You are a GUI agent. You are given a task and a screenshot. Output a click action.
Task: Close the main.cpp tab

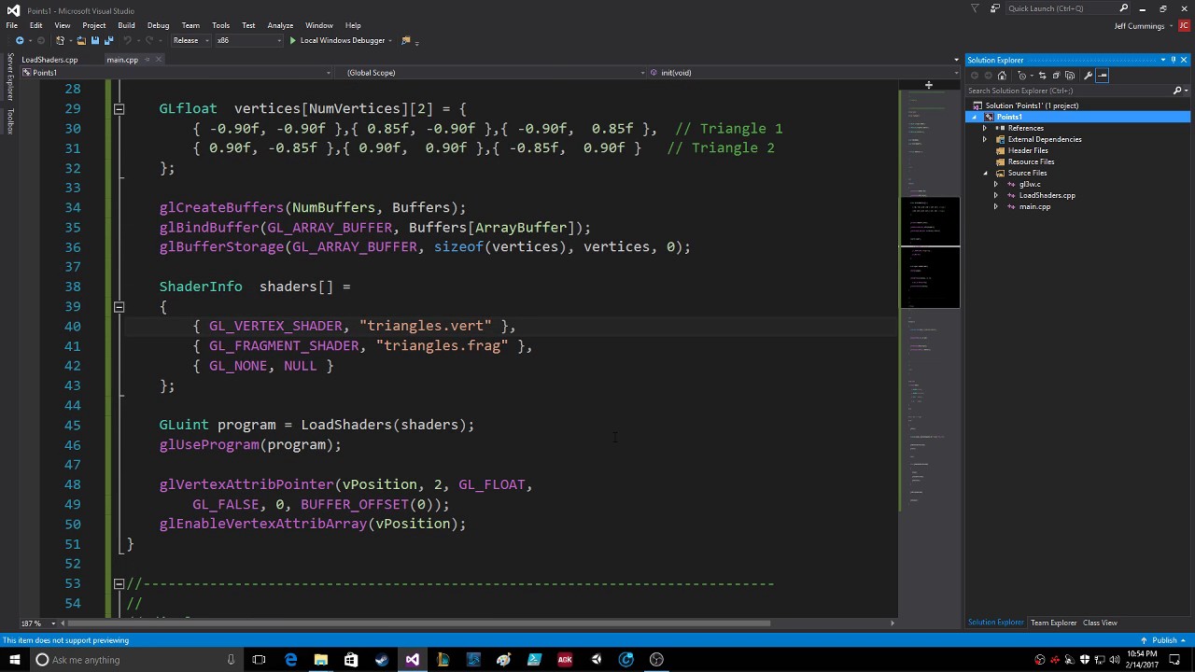point(159,60)
